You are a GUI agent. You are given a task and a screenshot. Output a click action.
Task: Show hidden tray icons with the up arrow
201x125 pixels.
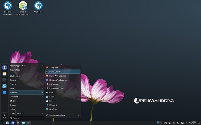[186, 123]
